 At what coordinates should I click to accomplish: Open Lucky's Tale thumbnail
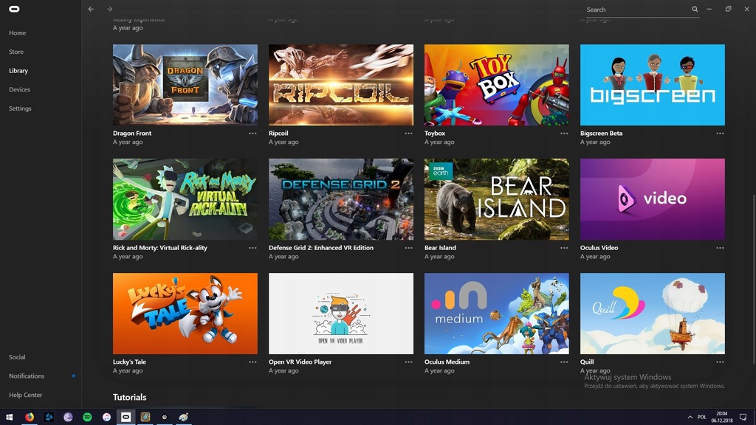[185, 314]
